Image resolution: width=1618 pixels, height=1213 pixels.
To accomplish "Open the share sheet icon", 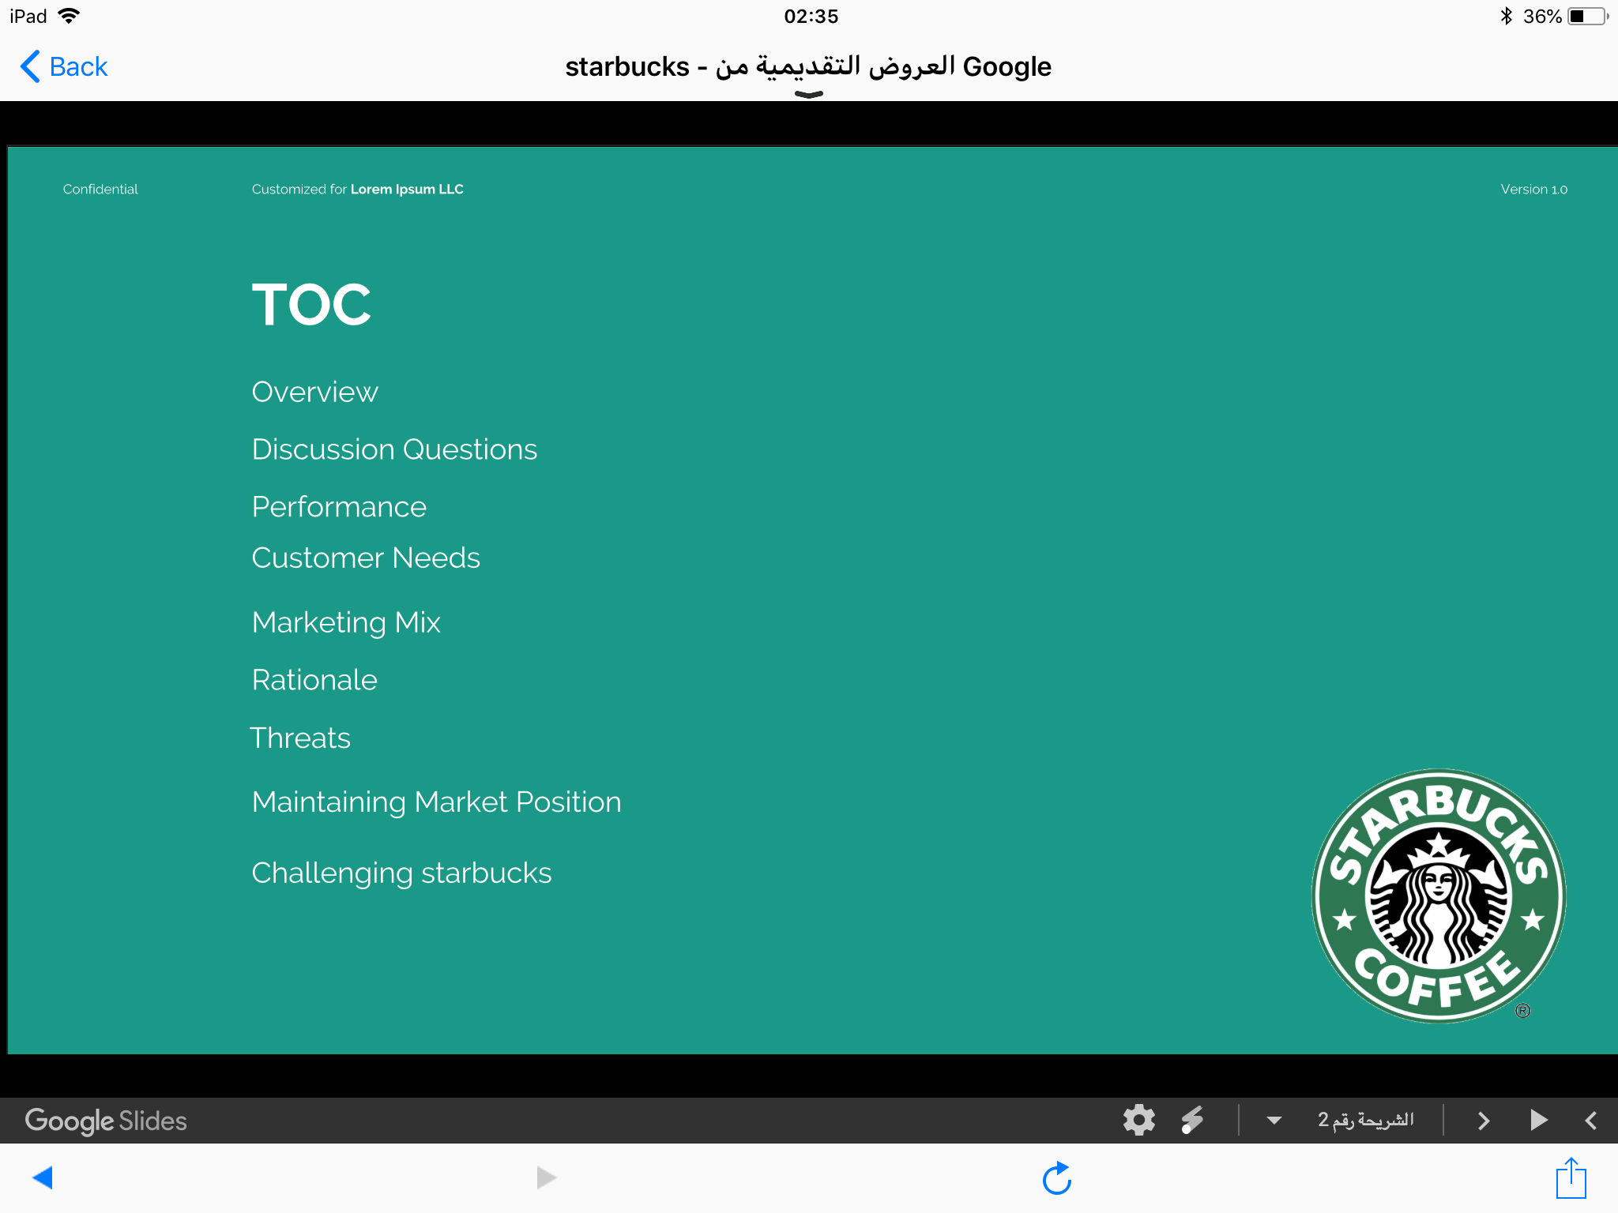I will click(x=1571, y=1177).
